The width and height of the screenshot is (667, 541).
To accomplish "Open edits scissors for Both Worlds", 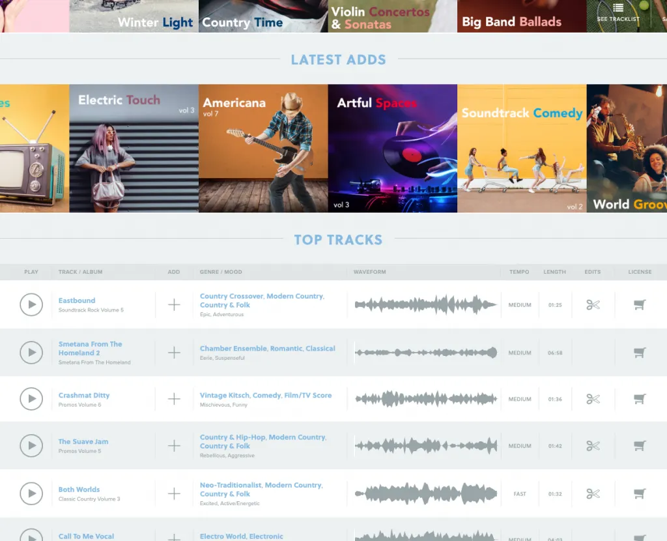I will pyautogui.click(x=593, y=493).
